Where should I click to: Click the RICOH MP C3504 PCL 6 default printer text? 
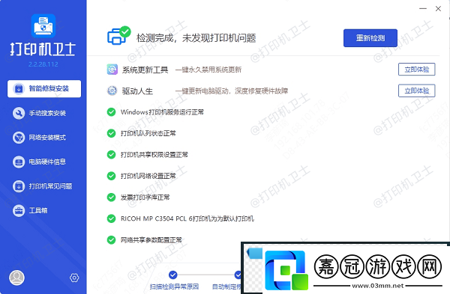[x=187, y=218]
